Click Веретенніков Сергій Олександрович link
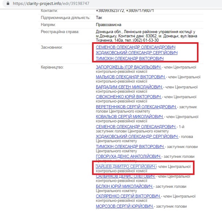Image resolution: width=222 pixels, height=211 pixels. [x=136, y=107]
